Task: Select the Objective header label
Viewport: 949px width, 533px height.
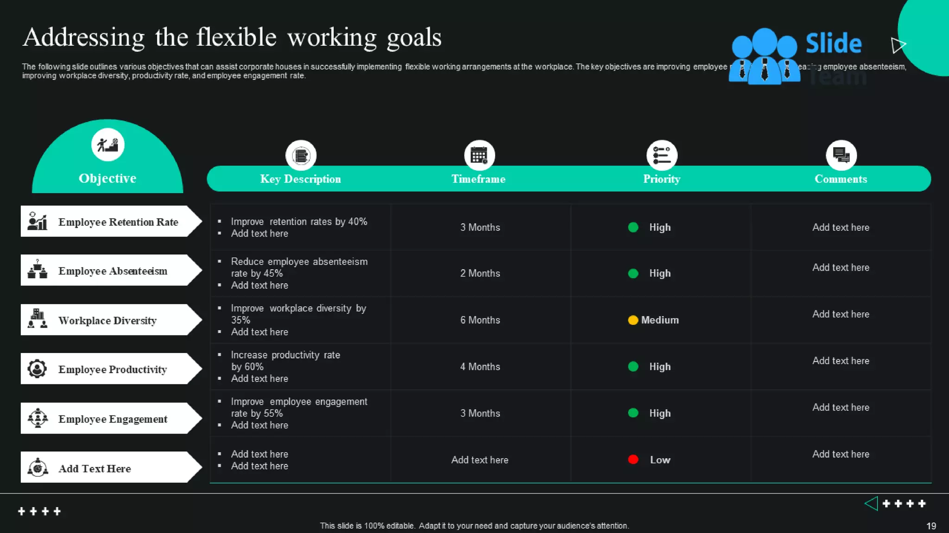Action: [108, 179]
